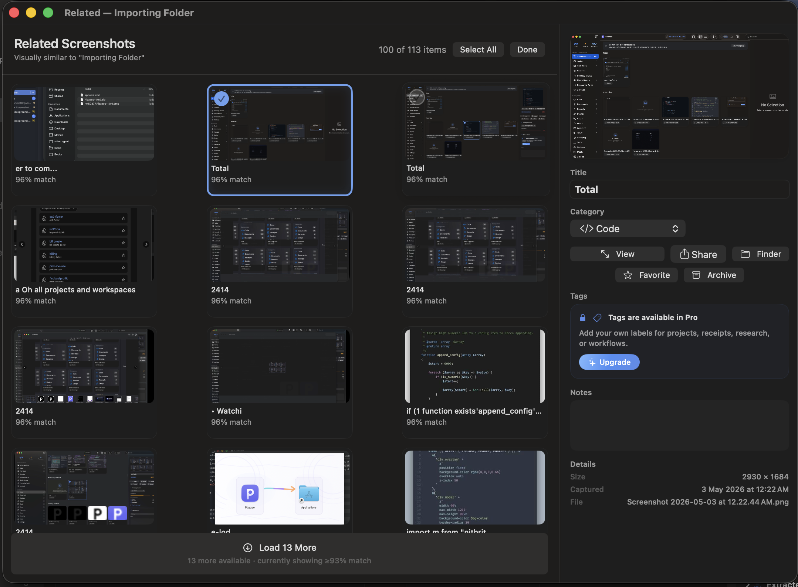
Task: Click the 'a Oh all projects and workspaces' title text
Action: (75, 290)
